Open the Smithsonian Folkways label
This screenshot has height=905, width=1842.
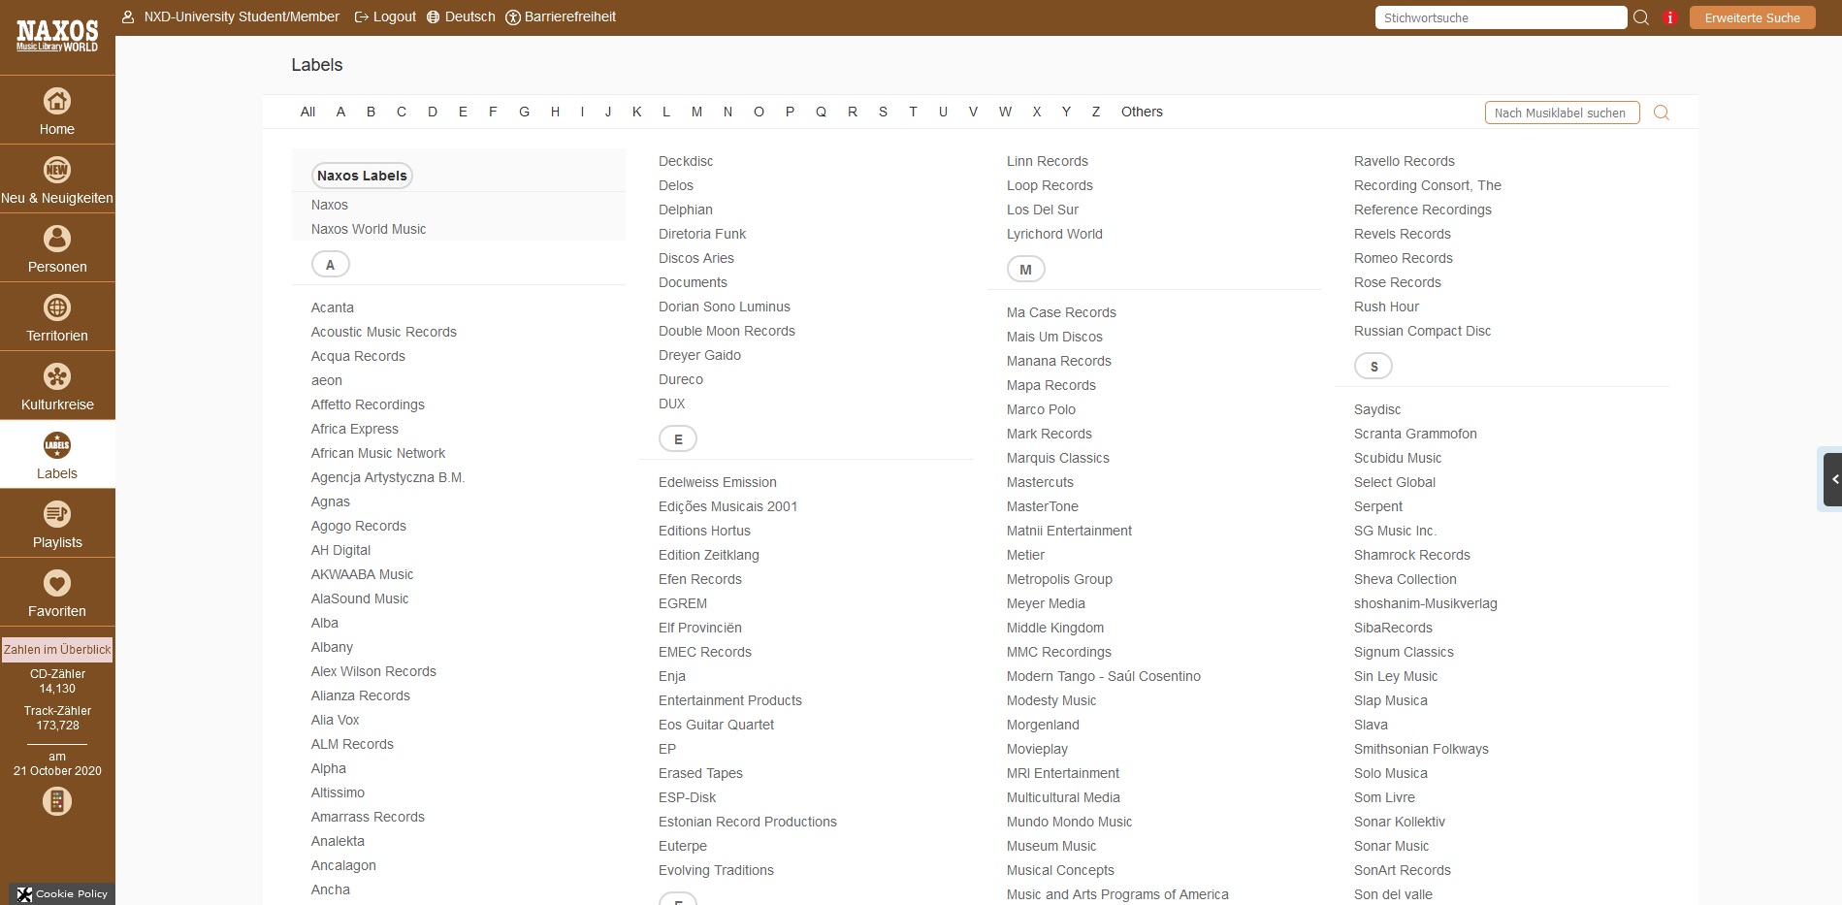click(x=1420, y=749)
